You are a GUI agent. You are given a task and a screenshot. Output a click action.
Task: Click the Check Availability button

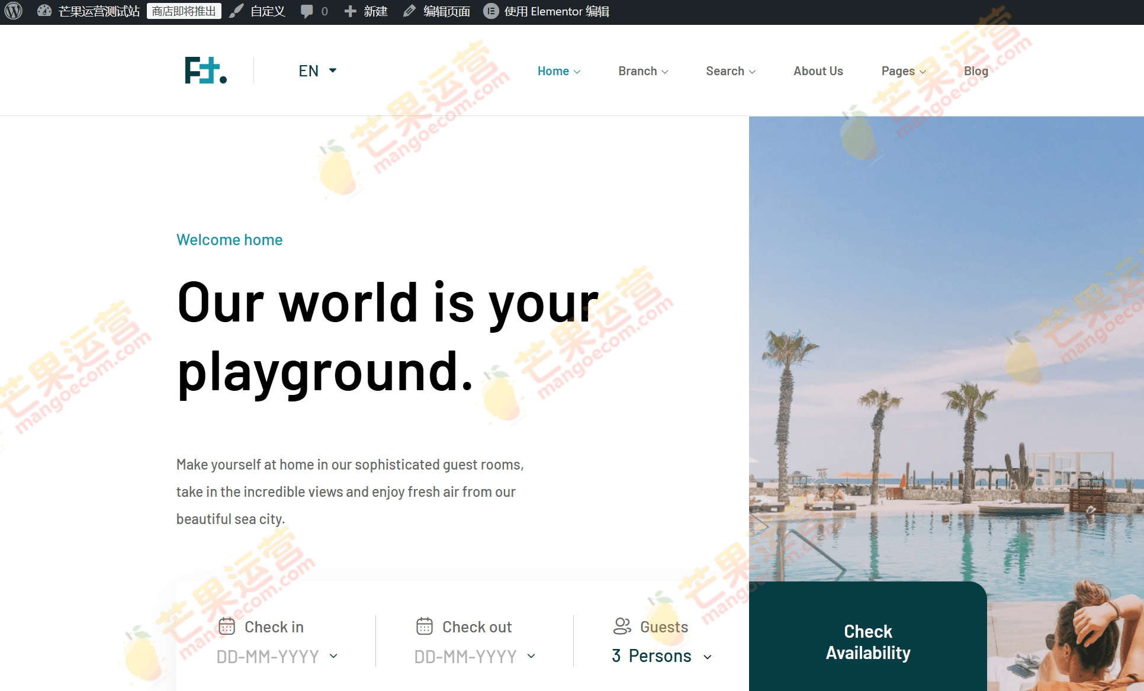click(867, 642)
